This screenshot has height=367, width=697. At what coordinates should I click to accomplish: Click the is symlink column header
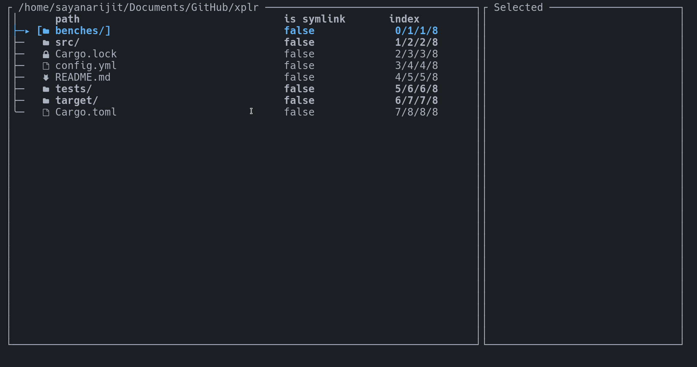tap(315, 19)
